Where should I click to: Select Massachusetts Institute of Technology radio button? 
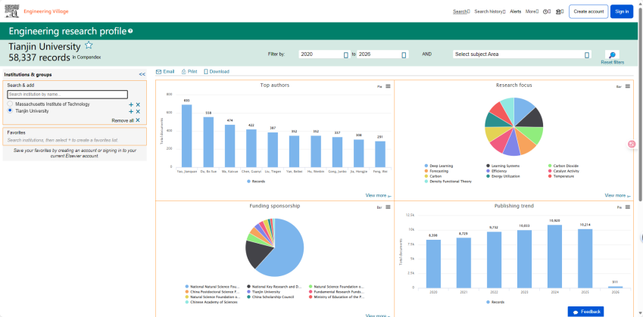point(10,104)
